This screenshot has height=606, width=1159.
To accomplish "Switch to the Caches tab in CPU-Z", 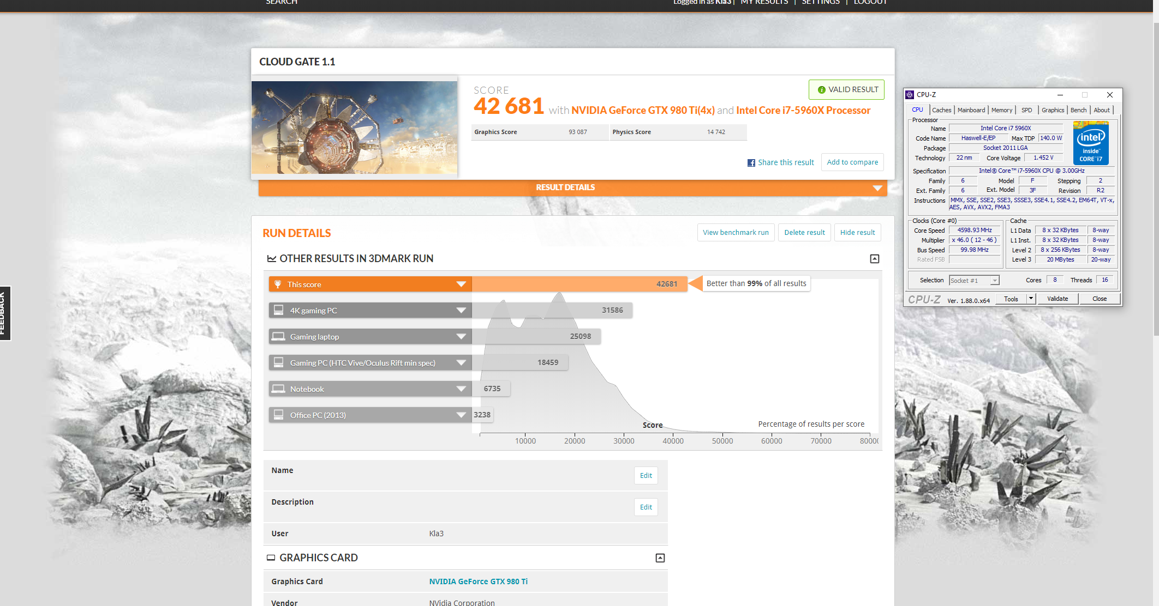I will (941, 110).
